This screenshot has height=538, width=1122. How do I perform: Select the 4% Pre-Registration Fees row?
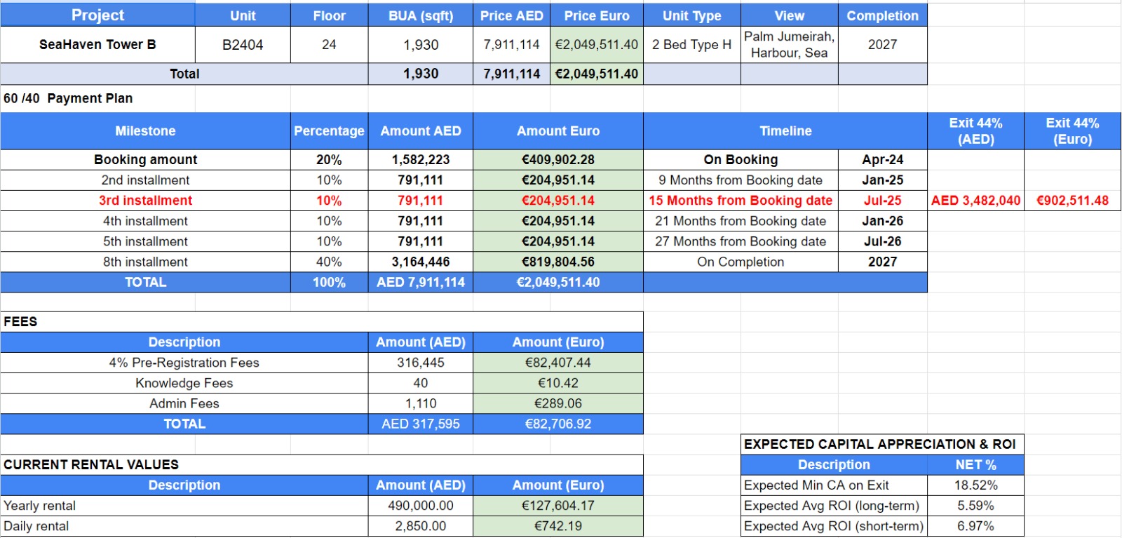[x=184, y=363]
